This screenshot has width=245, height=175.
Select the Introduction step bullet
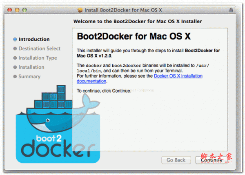[x=15, y=39]
